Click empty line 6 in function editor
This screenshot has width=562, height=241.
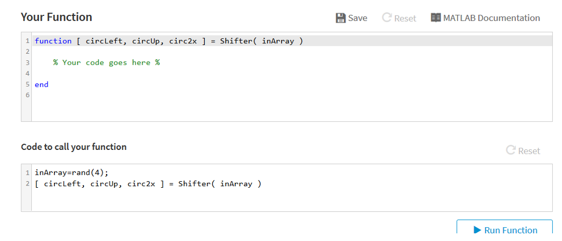(x=292, y=96)
